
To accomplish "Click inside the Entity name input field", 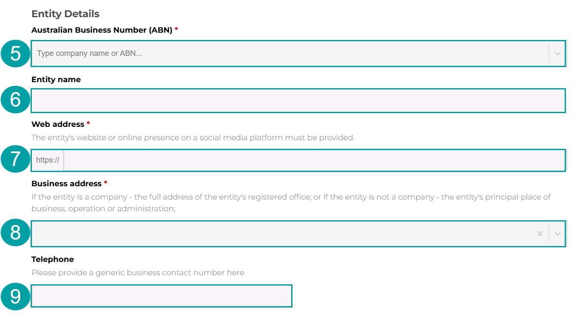I will point(258,100).
